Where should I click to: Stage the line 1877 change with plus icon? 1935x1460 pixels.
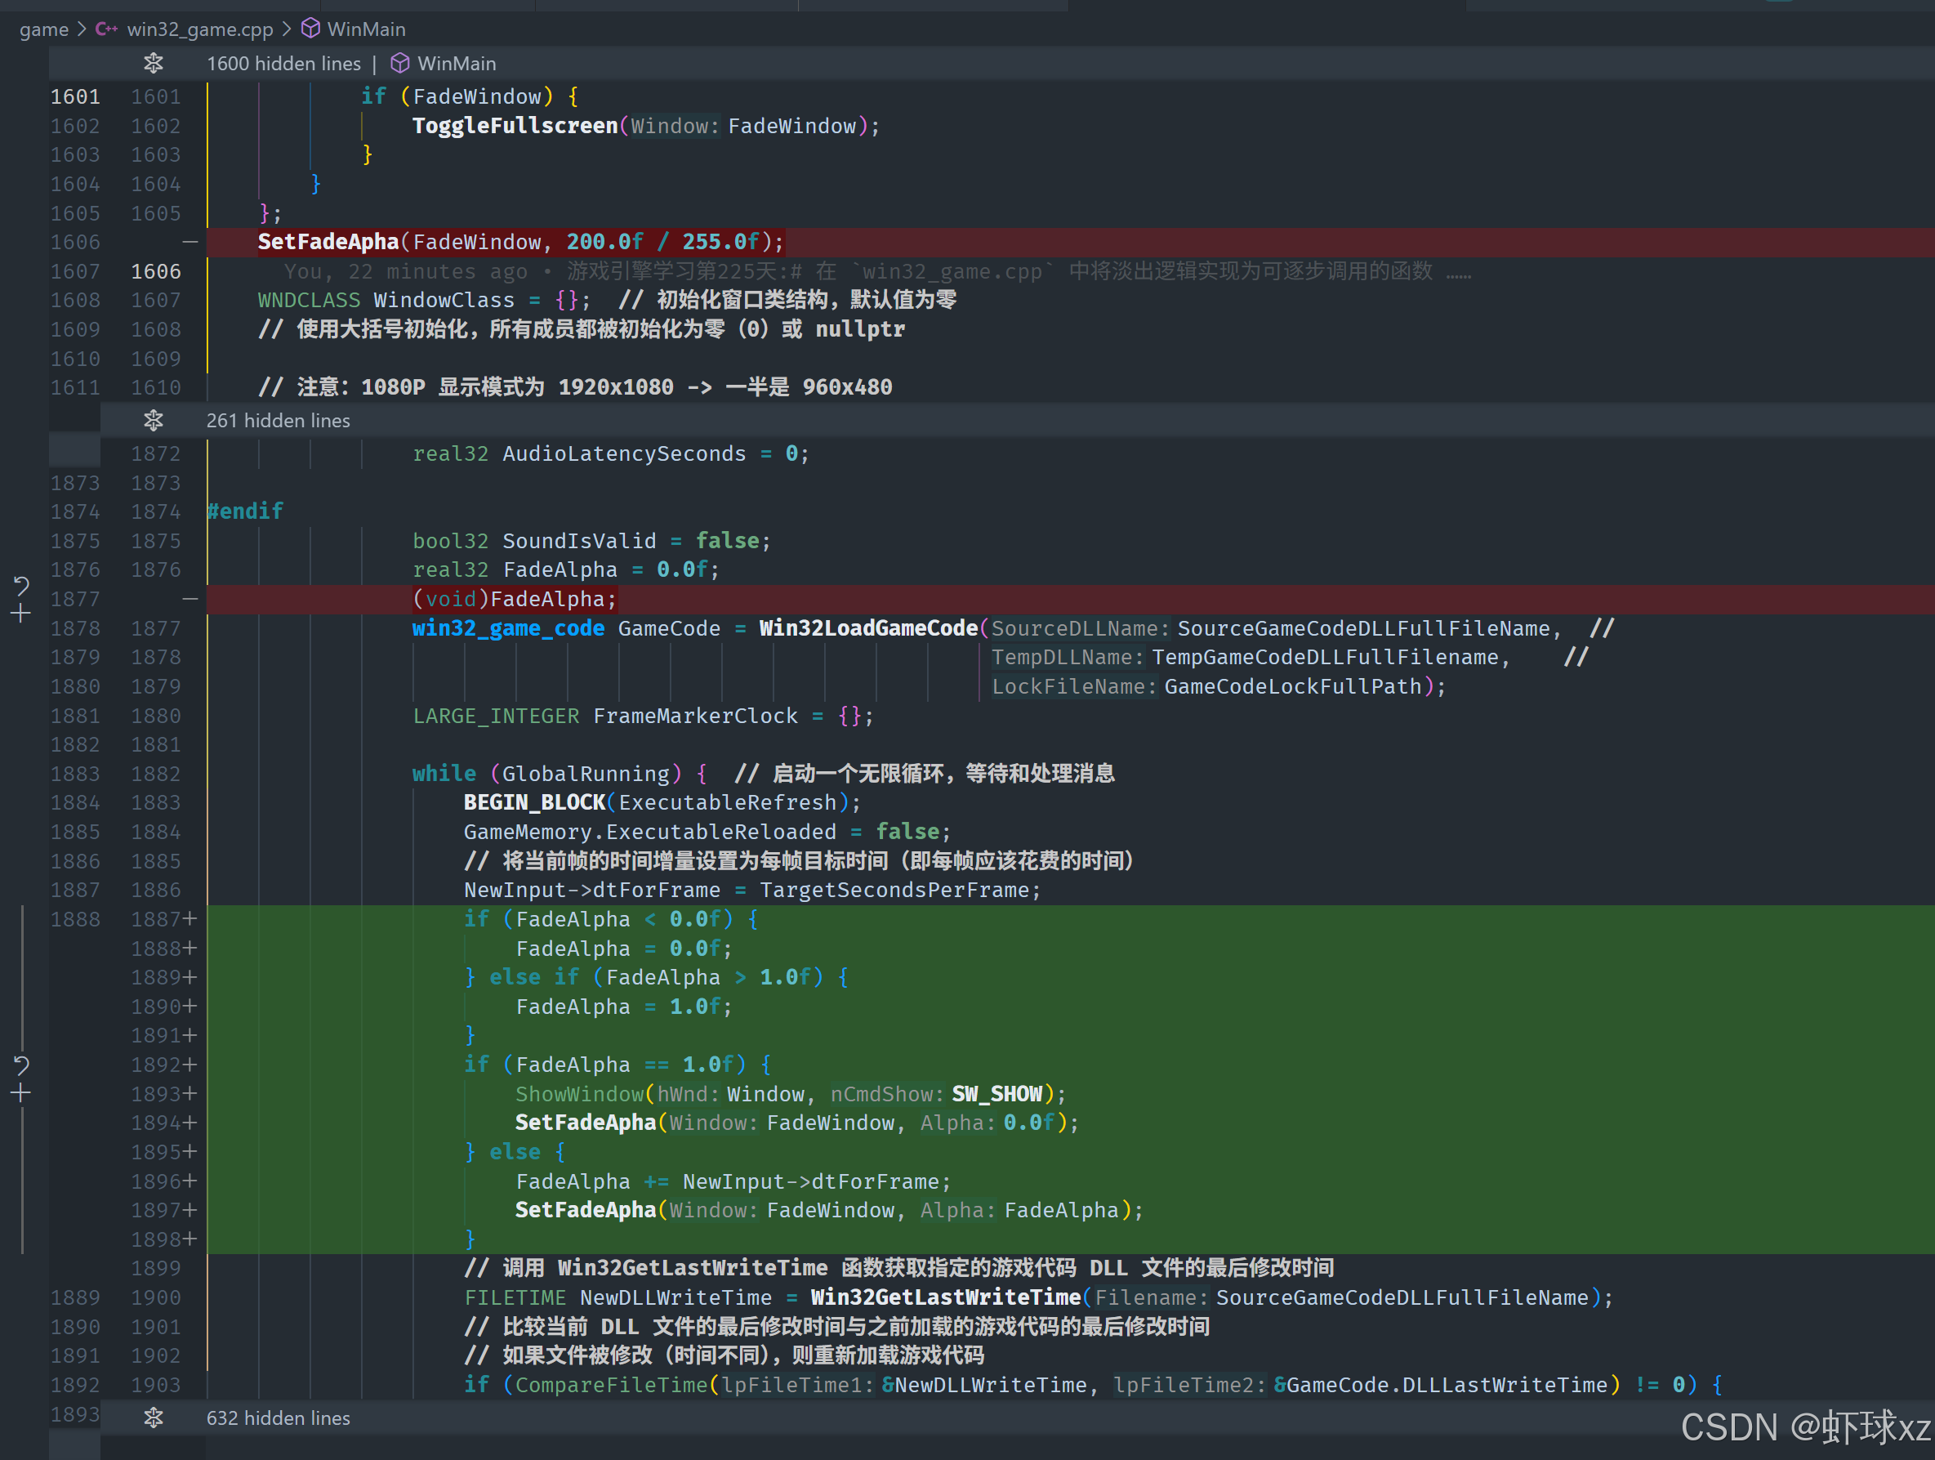(x=21, y=614)
